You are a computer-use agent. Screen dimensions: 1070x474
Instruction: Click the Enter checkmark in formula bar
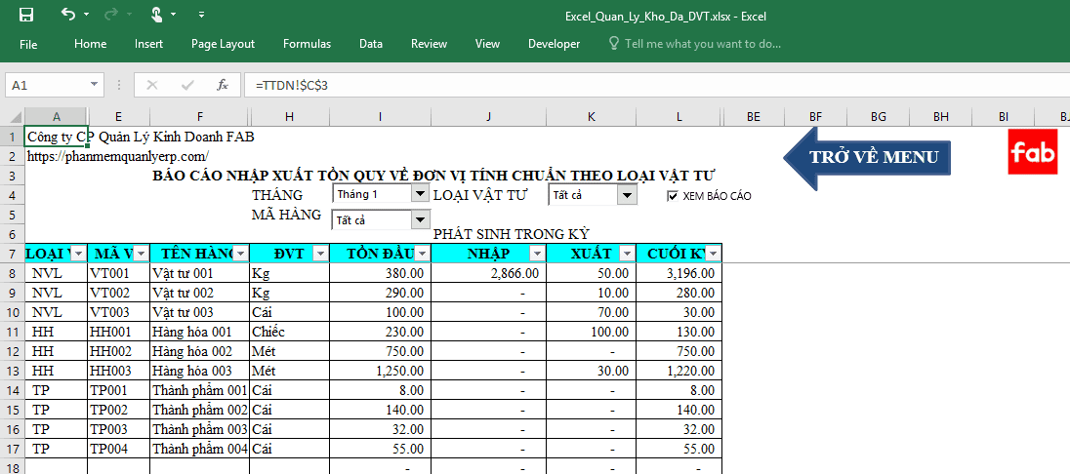[187, 85]
